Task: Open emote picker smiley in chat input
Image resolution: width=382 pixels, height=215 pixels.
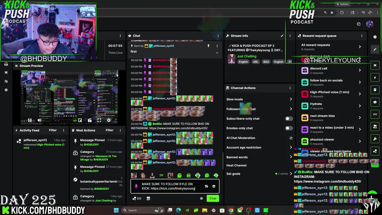Action: click(x=214, y=186)
